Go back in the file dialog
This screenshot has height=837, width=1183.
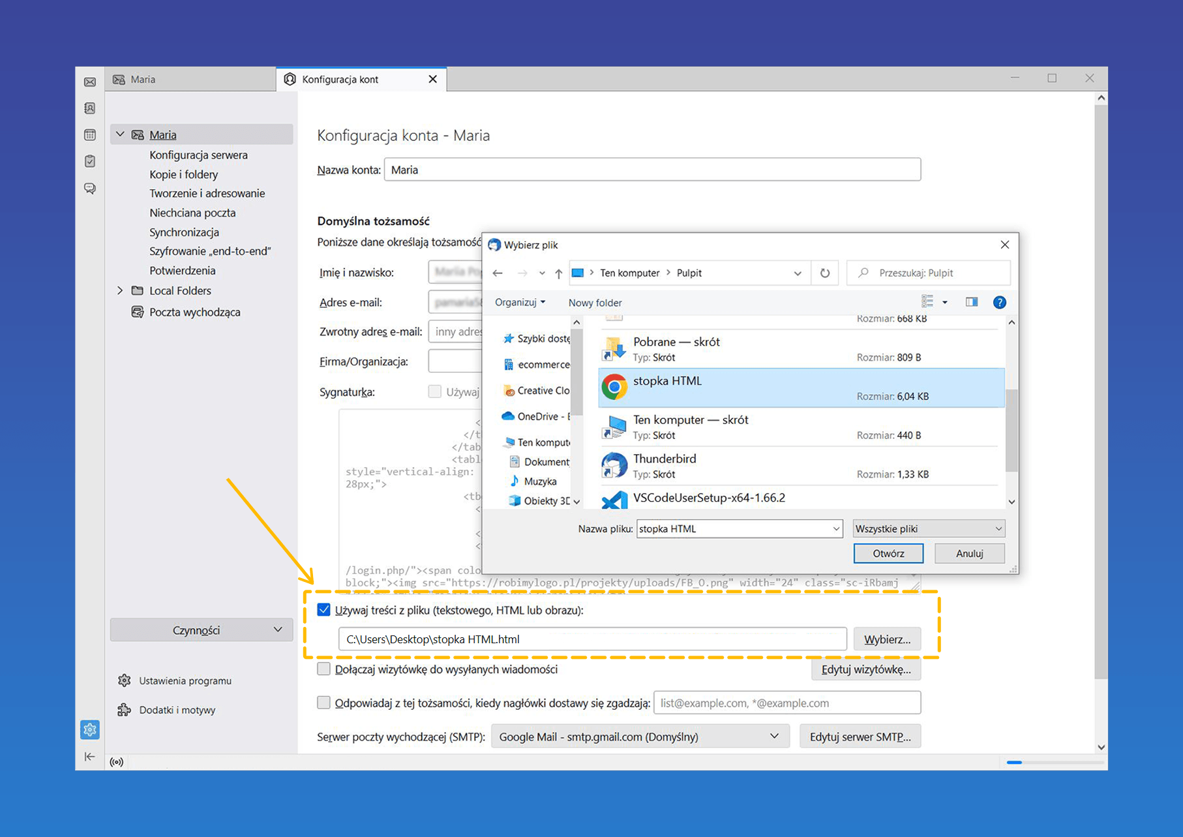[498, 273]
